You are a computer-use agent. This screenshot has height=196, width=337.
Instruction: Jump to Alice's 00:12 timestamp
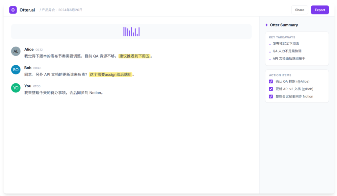coord(39,50)
